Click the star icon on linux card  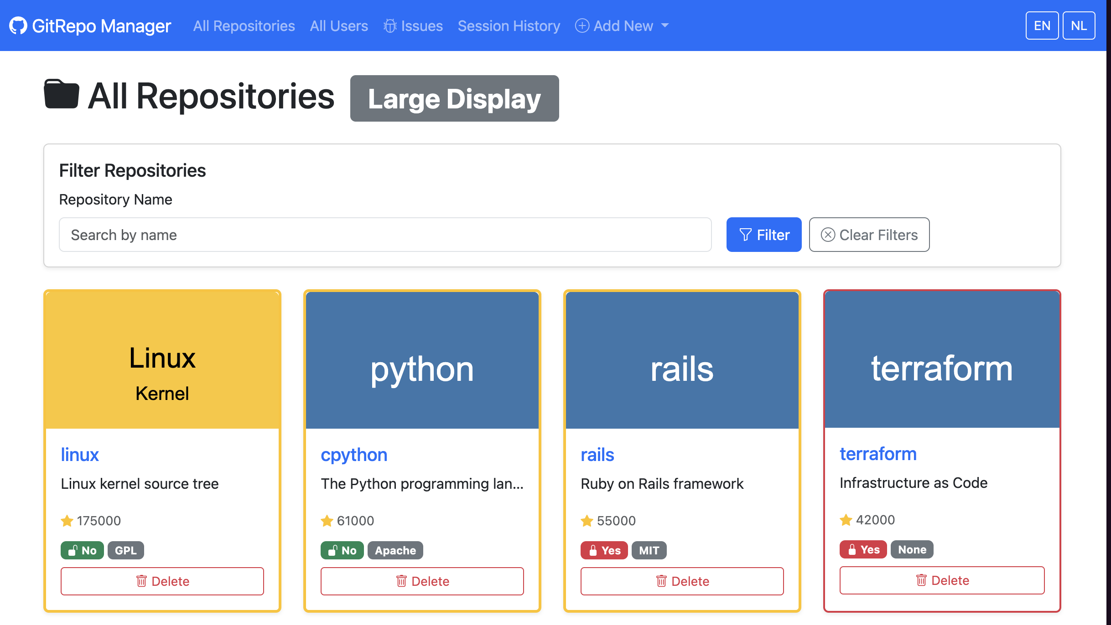67,521
